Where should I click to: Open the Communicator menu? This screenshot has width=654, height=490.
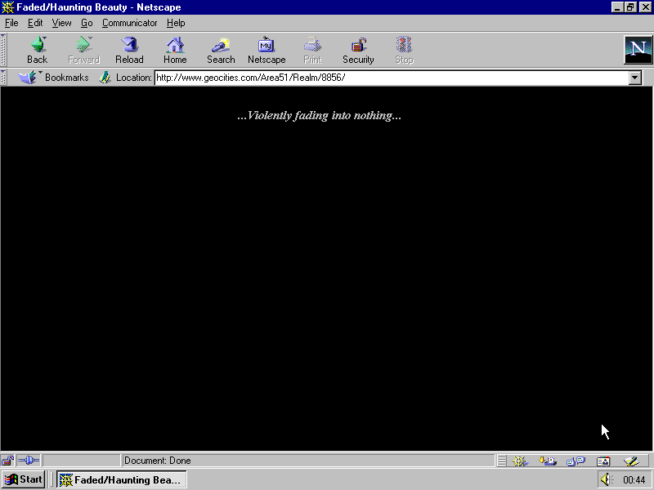129,23
